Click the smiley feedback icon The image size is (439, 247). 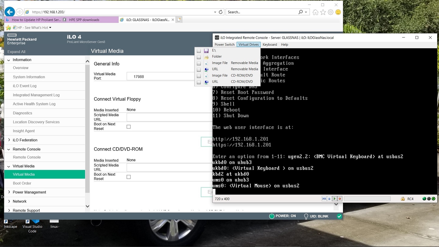[338, 12]
